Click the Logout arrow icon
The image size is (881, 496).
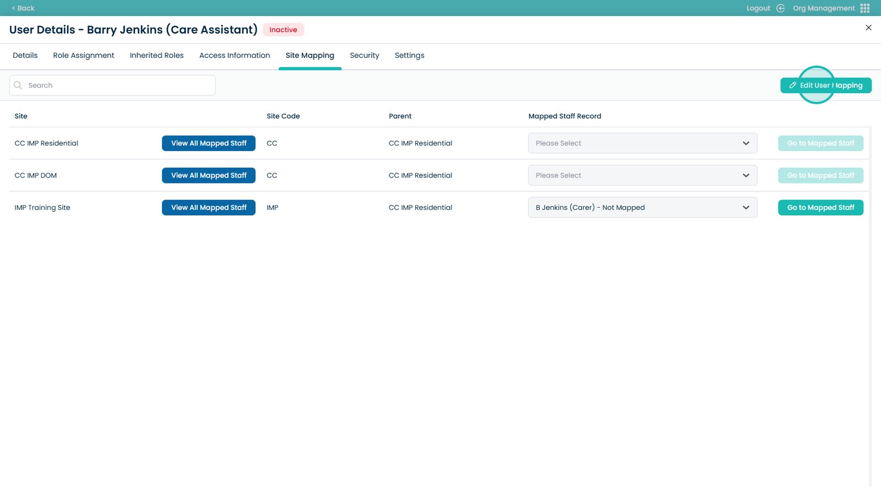(x=780, y=8)
